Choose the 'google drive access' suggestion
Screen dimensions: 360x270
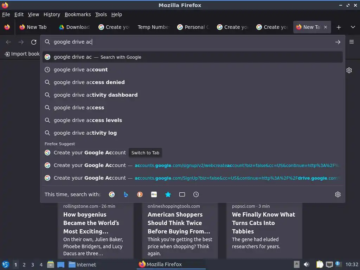point(193,108)
